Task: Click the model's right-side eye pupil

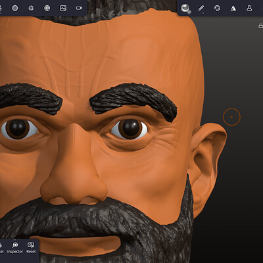Action: click(x=131, y=128)
